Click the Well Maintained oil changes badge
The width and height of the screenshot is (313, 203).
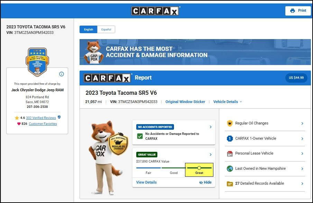pos(118,144)
